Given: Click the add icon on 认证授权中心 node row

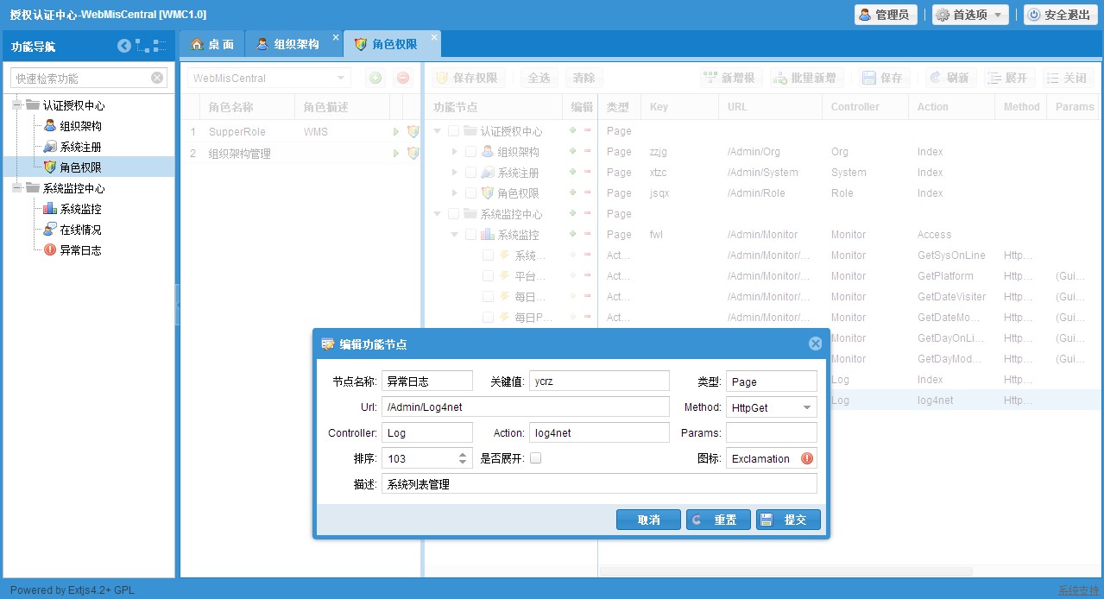Looking at the screenshot, I should [572, 130].
